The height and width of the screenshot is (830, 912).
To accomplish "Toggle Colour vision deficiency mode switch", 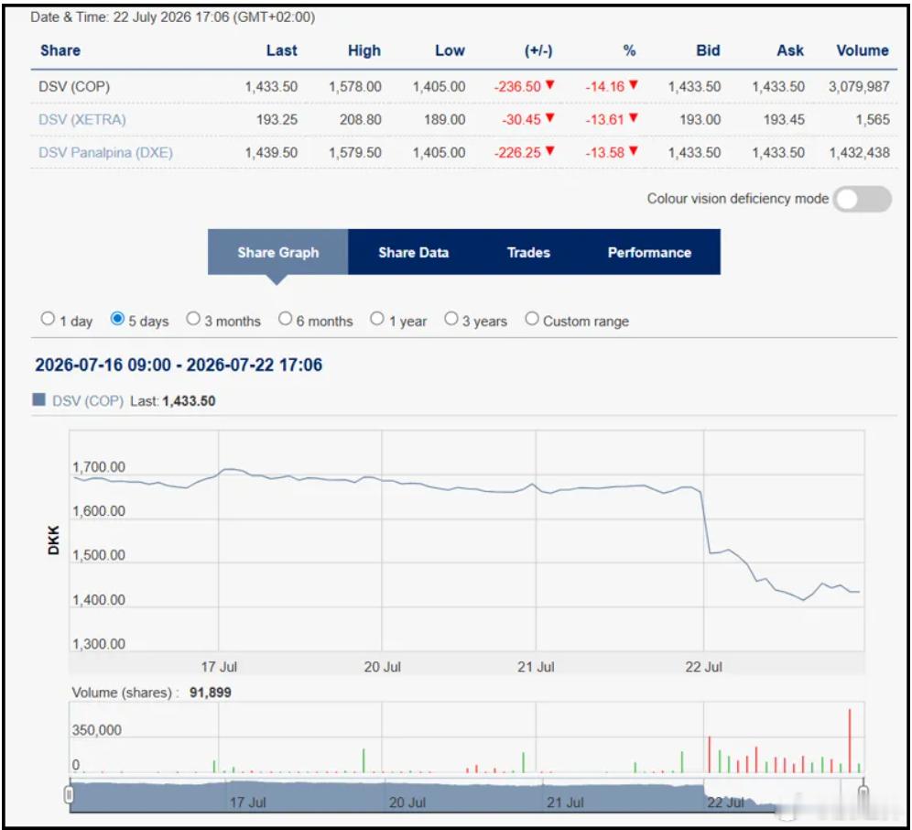I will pos(862,199).
